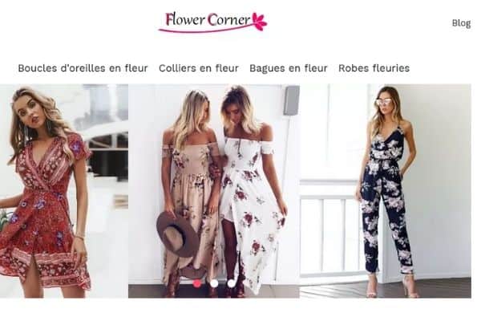
Task: Click the gray wall lamp in banner
Action: 291,100
